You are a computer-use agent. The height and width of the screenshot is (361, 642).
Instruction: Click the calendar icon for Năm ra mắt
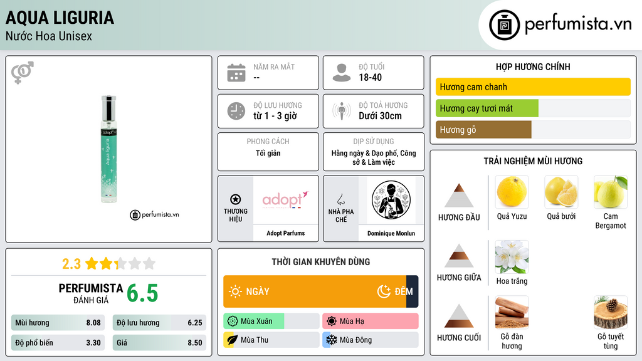236,73
